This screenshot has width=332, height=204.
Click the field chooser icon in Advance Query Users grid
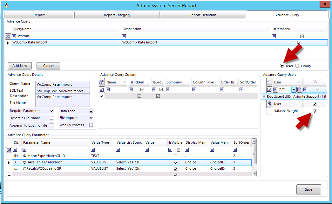(x=269, y=82)
